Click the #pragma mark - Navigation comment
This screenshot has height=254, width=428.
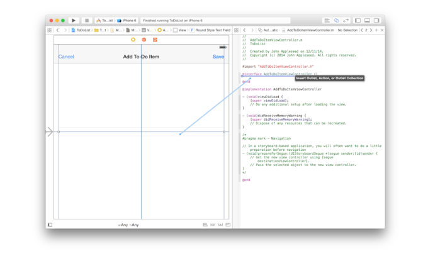[x=266, y=138]
